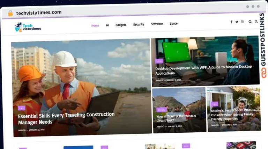Open the Security menu item
This screenshot has height=149, width=268.
(x=139, y=25)
